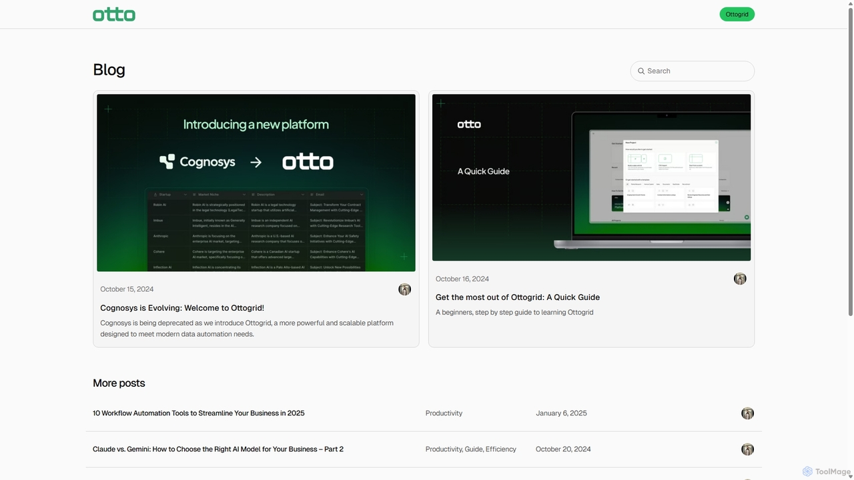
Task: Focus the blog Search input field
Action: 692,71
